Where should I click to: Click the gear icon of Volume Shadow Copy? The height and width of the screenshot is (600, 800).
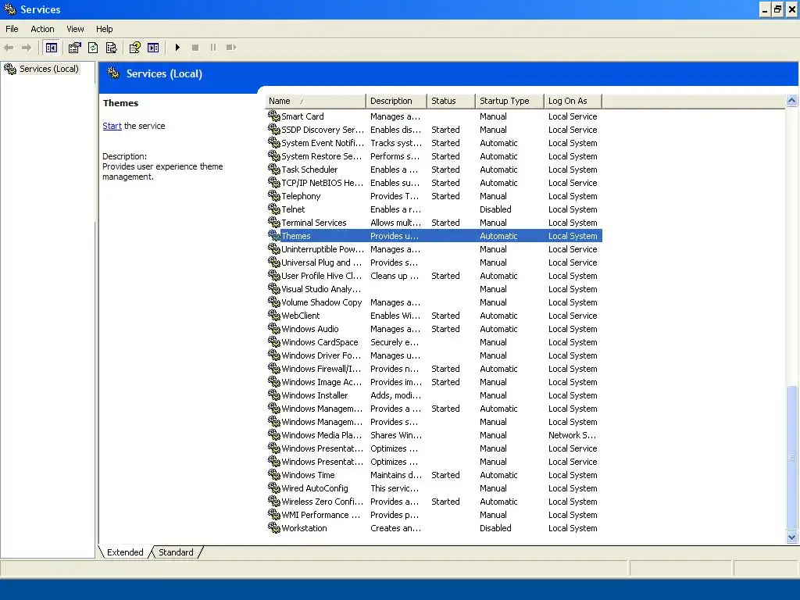274,302
